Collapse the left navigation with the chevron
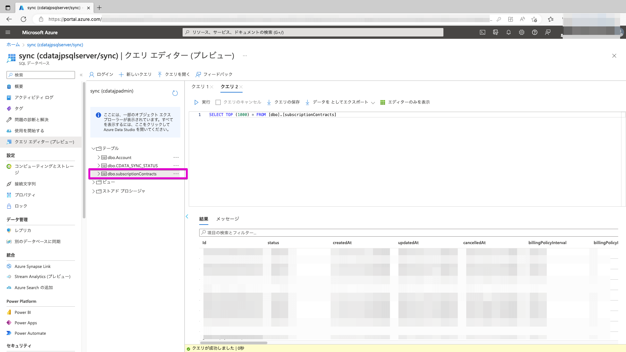 point(81,75)
